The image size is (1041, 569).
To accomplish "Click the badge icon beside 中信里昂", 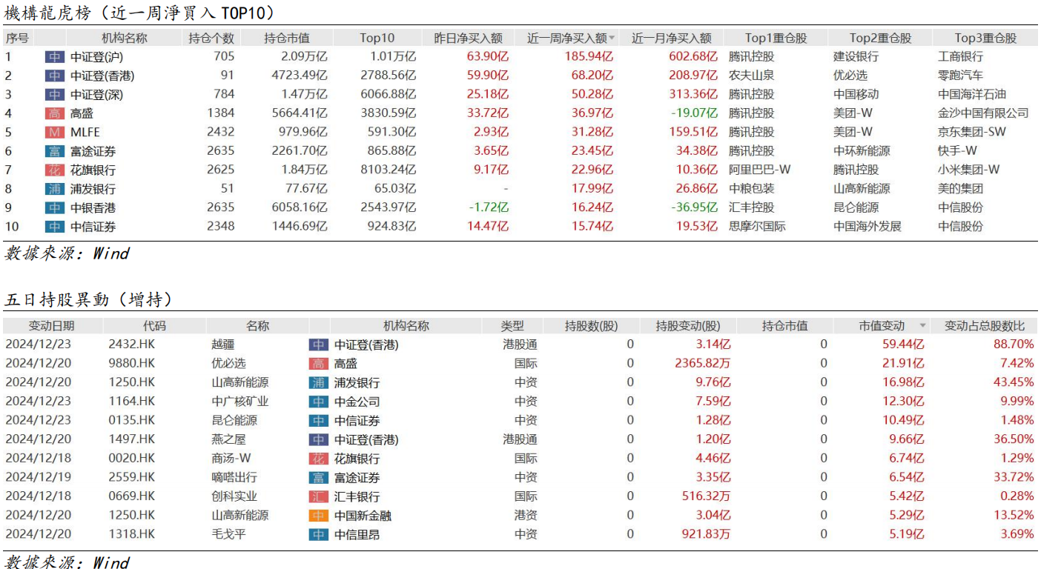I will [318, 534].
